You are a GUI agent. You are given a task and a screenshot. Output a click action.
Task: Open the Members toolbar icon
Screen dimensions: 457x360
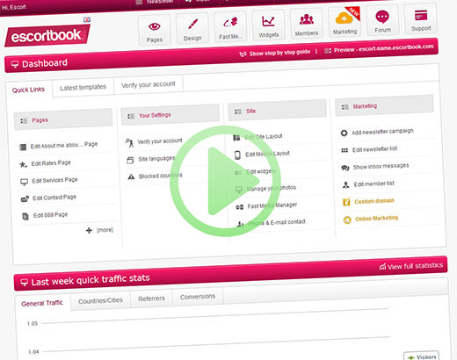(x=307, y=23)
